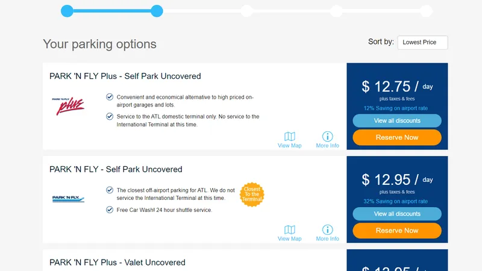
Task: Click checkmark beside 'Convenient and economical alternative'
Action: pos(110,97)
